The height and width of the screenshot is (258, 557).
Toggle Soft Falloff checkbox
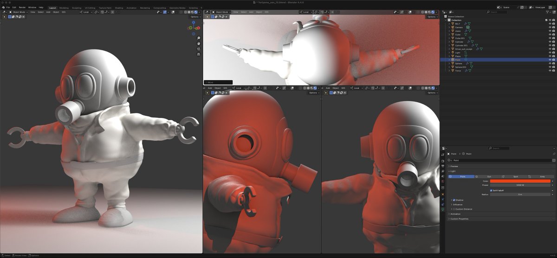(x=492, y=190)
